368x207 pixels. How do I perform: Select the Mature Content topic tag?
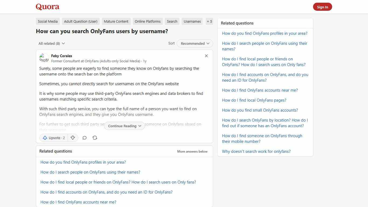click(116, 21)
